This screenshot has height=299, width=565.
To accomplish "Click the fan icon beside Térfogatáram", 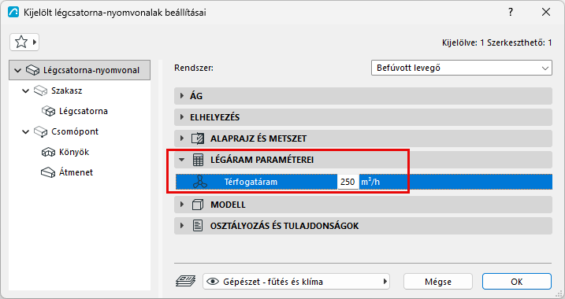I will (x=200, y=182).
